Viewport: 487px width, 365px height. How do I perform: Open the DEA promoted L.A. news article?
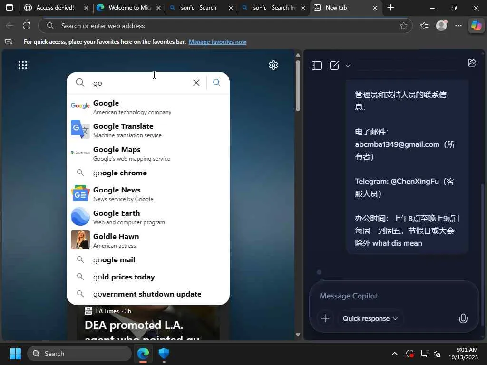click(142, 330)
